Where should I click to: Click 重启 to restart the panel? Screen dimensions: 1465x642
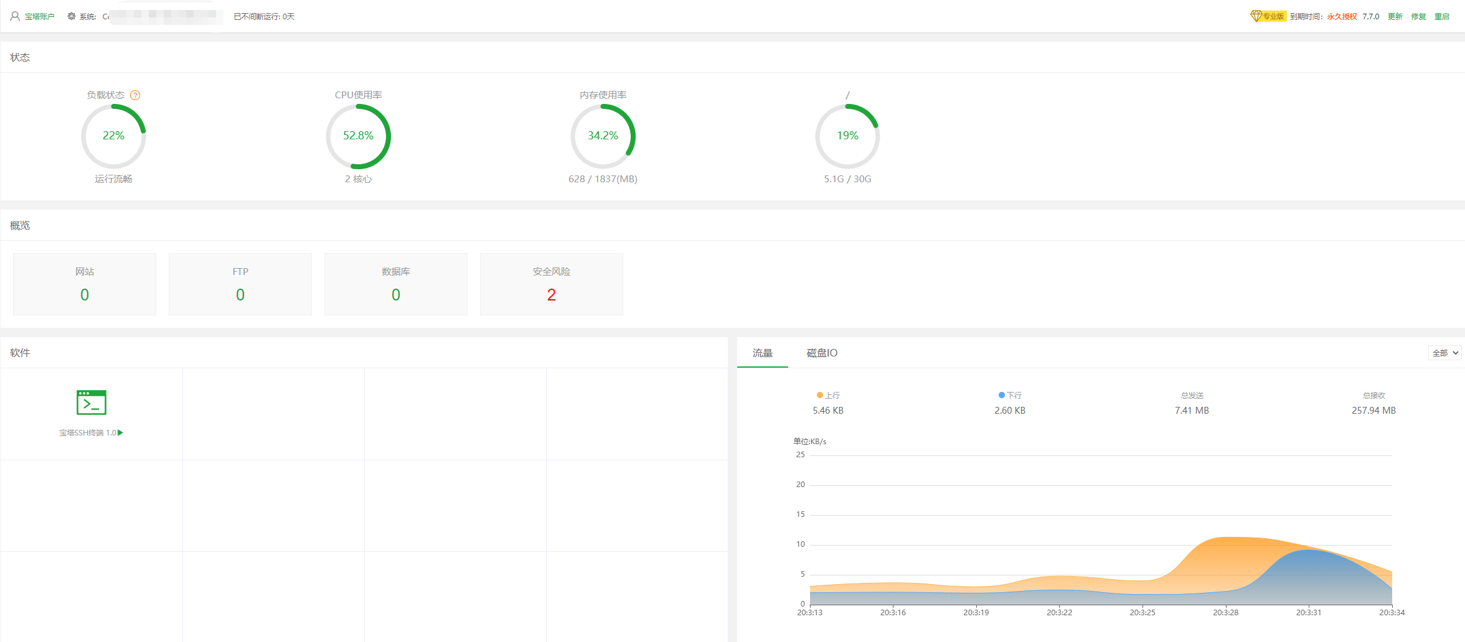tap(1443, 16)
